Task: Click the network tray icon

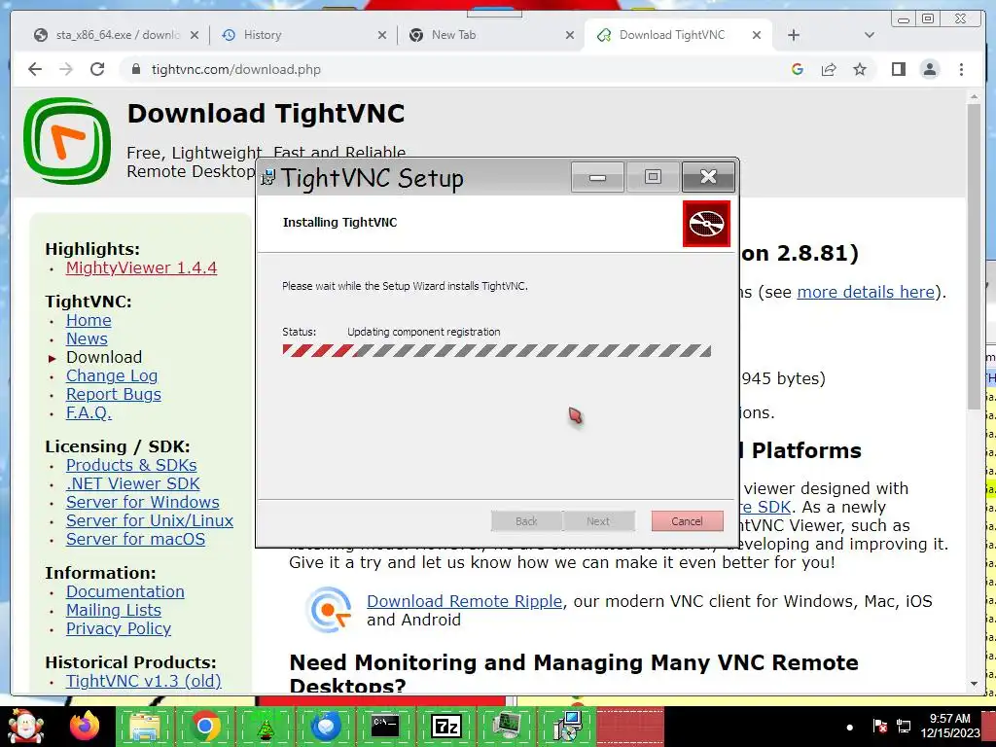Action: (904, 726)
